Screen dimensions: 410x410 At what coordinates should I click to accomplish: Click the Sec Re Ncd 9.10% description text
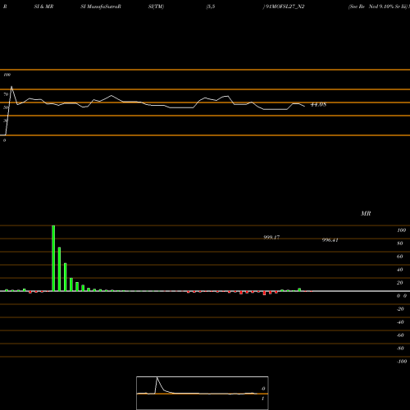(x=379, y=7)
